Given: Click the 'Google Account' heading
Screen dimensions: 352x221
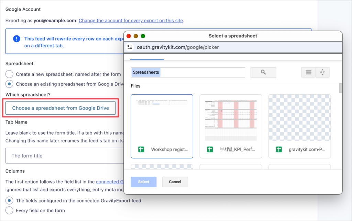Looking at the screenshot, I should (x=23, y=9).
